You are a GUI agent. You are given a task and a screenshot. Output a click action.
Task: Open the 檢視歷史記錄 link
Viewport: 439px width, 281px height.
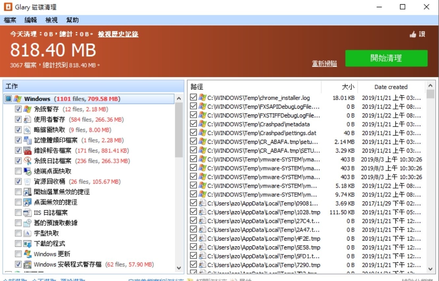118,34
